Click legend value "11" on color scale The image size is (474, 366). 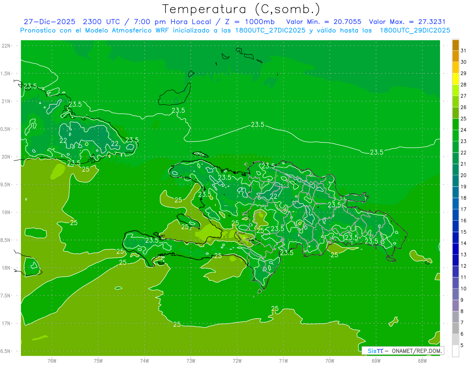(463, 277)
